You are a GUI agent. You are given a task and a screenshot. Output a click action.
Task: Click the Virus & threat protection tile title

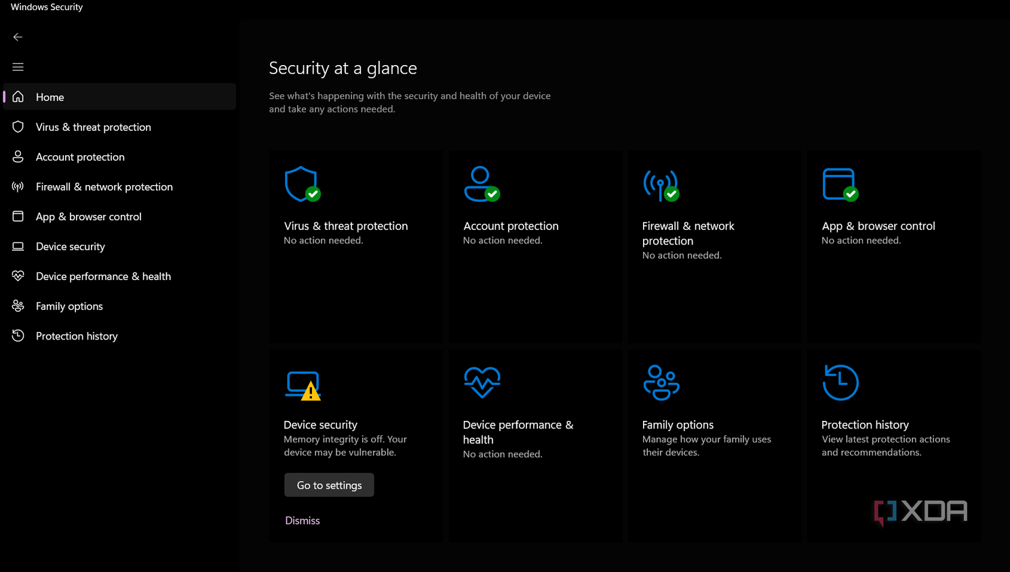click(x=346, y=226)
